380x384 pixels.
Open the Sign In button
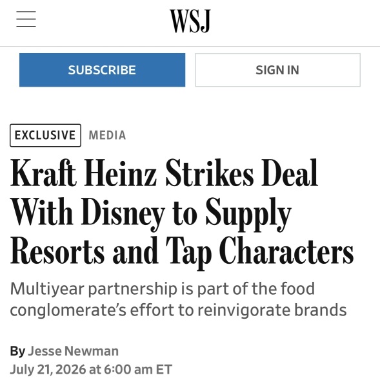(277, 70)
